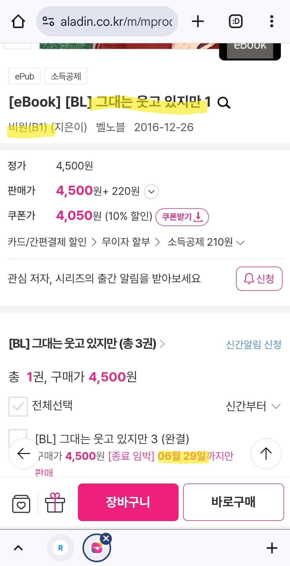
Task: Check the 전체선택 checkbox
Action: pos(18,406)
